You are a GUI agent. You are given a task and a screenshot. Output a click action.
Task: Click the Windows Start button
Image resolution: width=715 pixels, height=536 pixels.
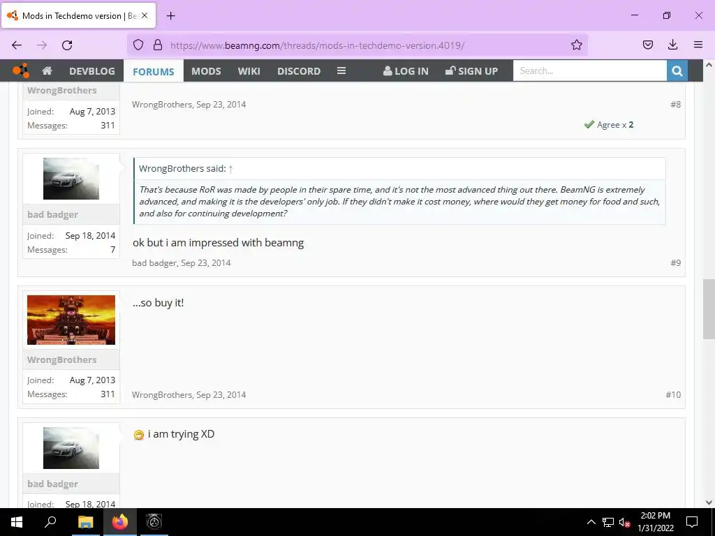[x=17, y=522]
